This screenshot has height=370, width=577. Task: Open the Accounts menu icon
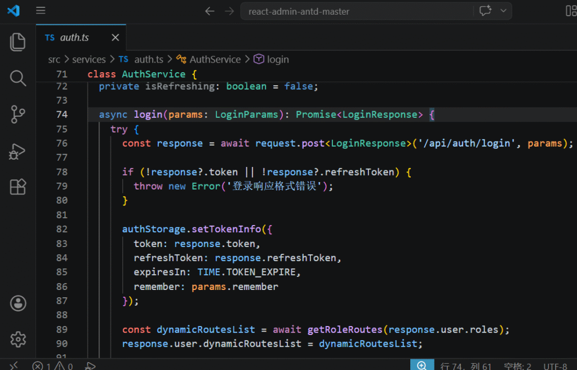pyautogui.click(x=18, y=303)
